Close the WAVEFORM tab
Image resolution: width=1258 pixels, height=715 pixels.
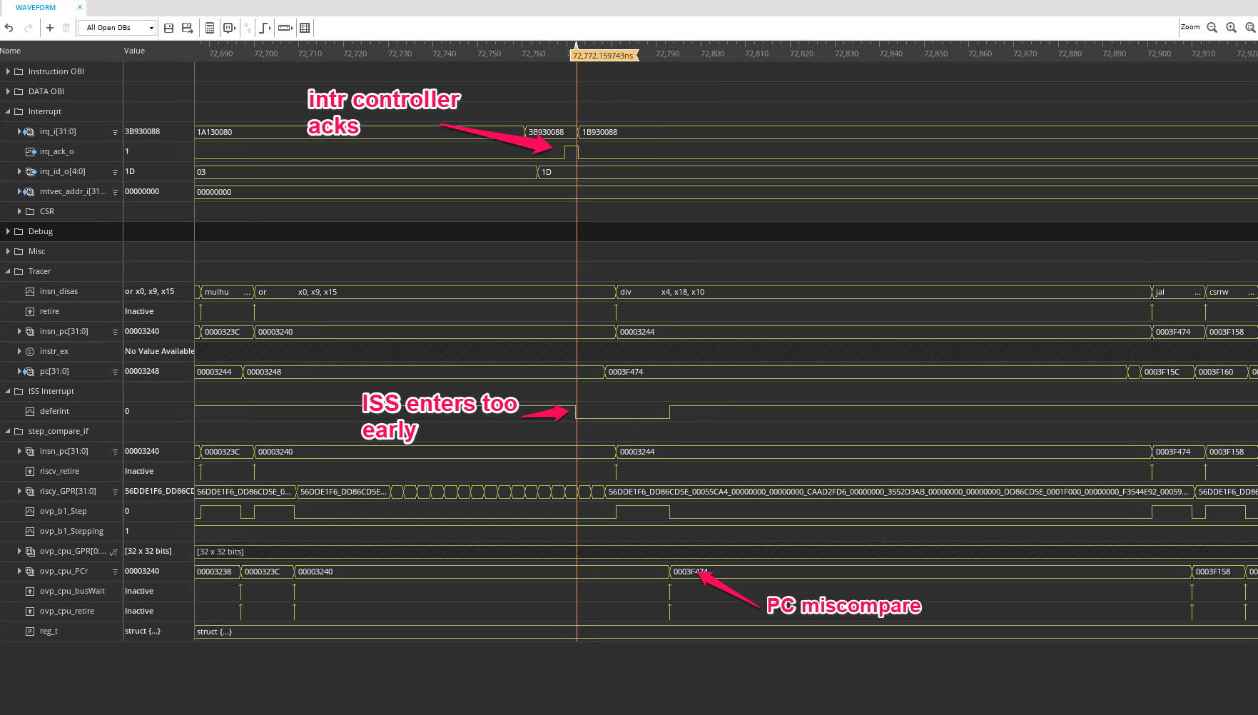coord(78,8)
